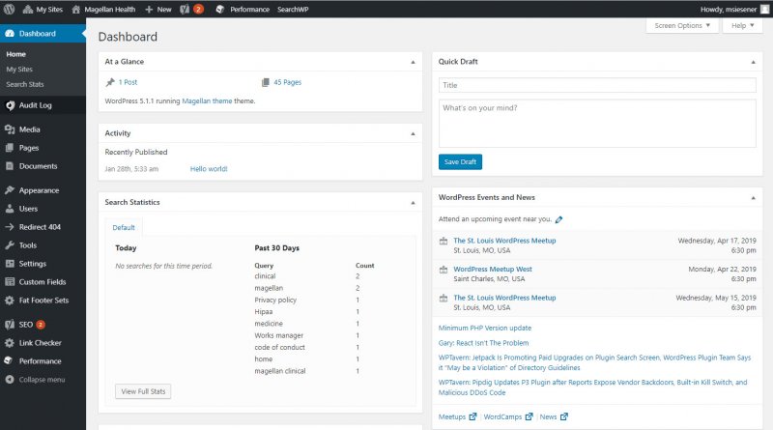Open Search Stats submenu item
This screenshot has height=430, width=773.
25,84
